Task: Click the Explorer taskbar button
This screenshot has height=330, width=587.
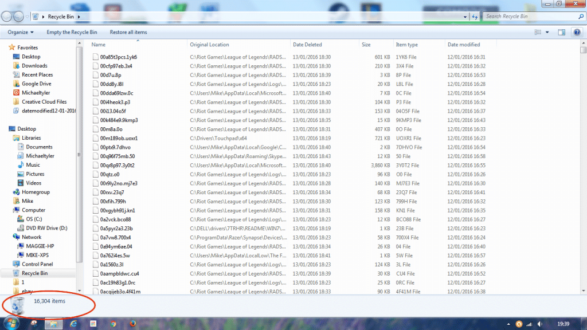Action: 53,324
